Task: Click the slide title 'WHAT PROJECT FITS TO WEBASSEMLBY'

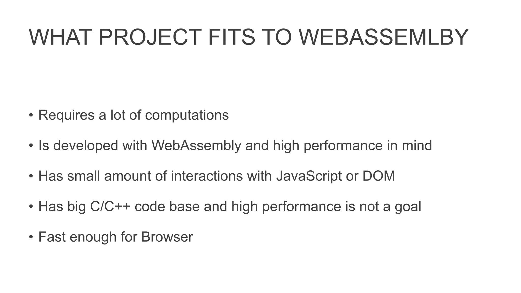Action: click(x=248, y=37)
